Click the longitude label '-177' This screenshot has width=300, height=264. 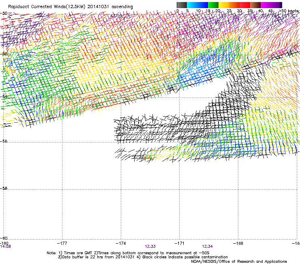(62, 243)
